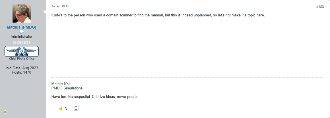Click the Chief Pilot's Office wings badge
330x118 pixels.
click(22, 51)
